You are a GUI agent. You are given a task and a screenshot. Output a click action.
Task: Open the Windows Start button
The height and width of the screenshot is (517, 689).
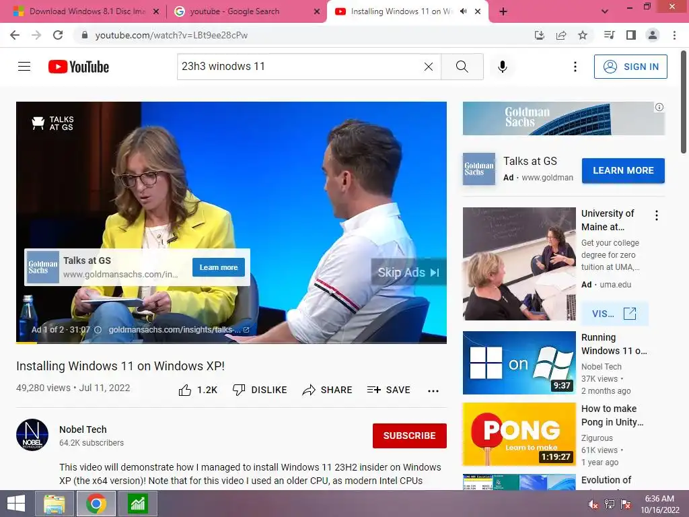pyautogui.click(x=16, y=504)
